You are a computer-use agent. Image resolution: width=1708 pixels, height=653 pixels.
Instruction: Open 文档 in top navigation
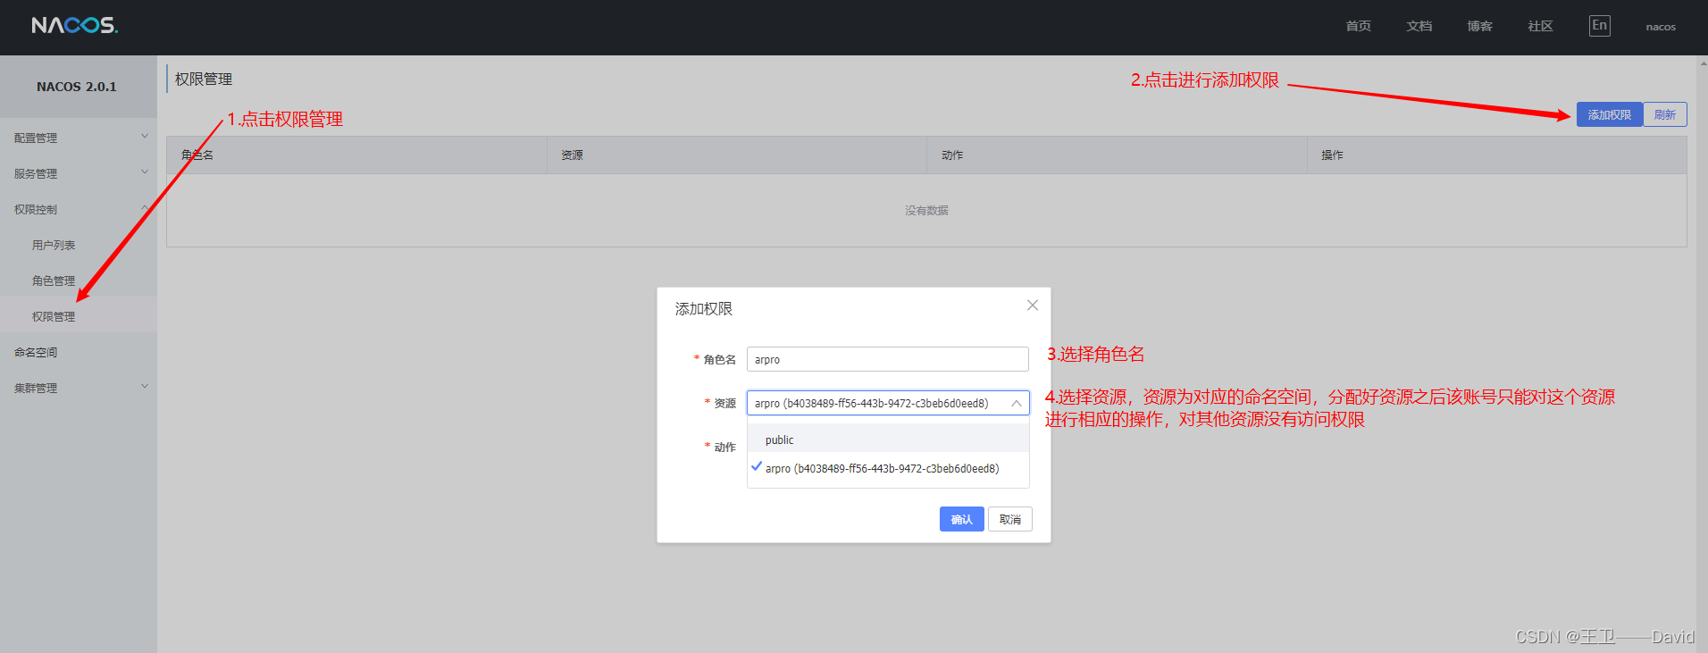pos(1419,26)
